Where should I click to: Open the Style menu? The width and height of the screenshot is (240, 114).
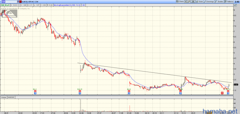click(199, 1)
